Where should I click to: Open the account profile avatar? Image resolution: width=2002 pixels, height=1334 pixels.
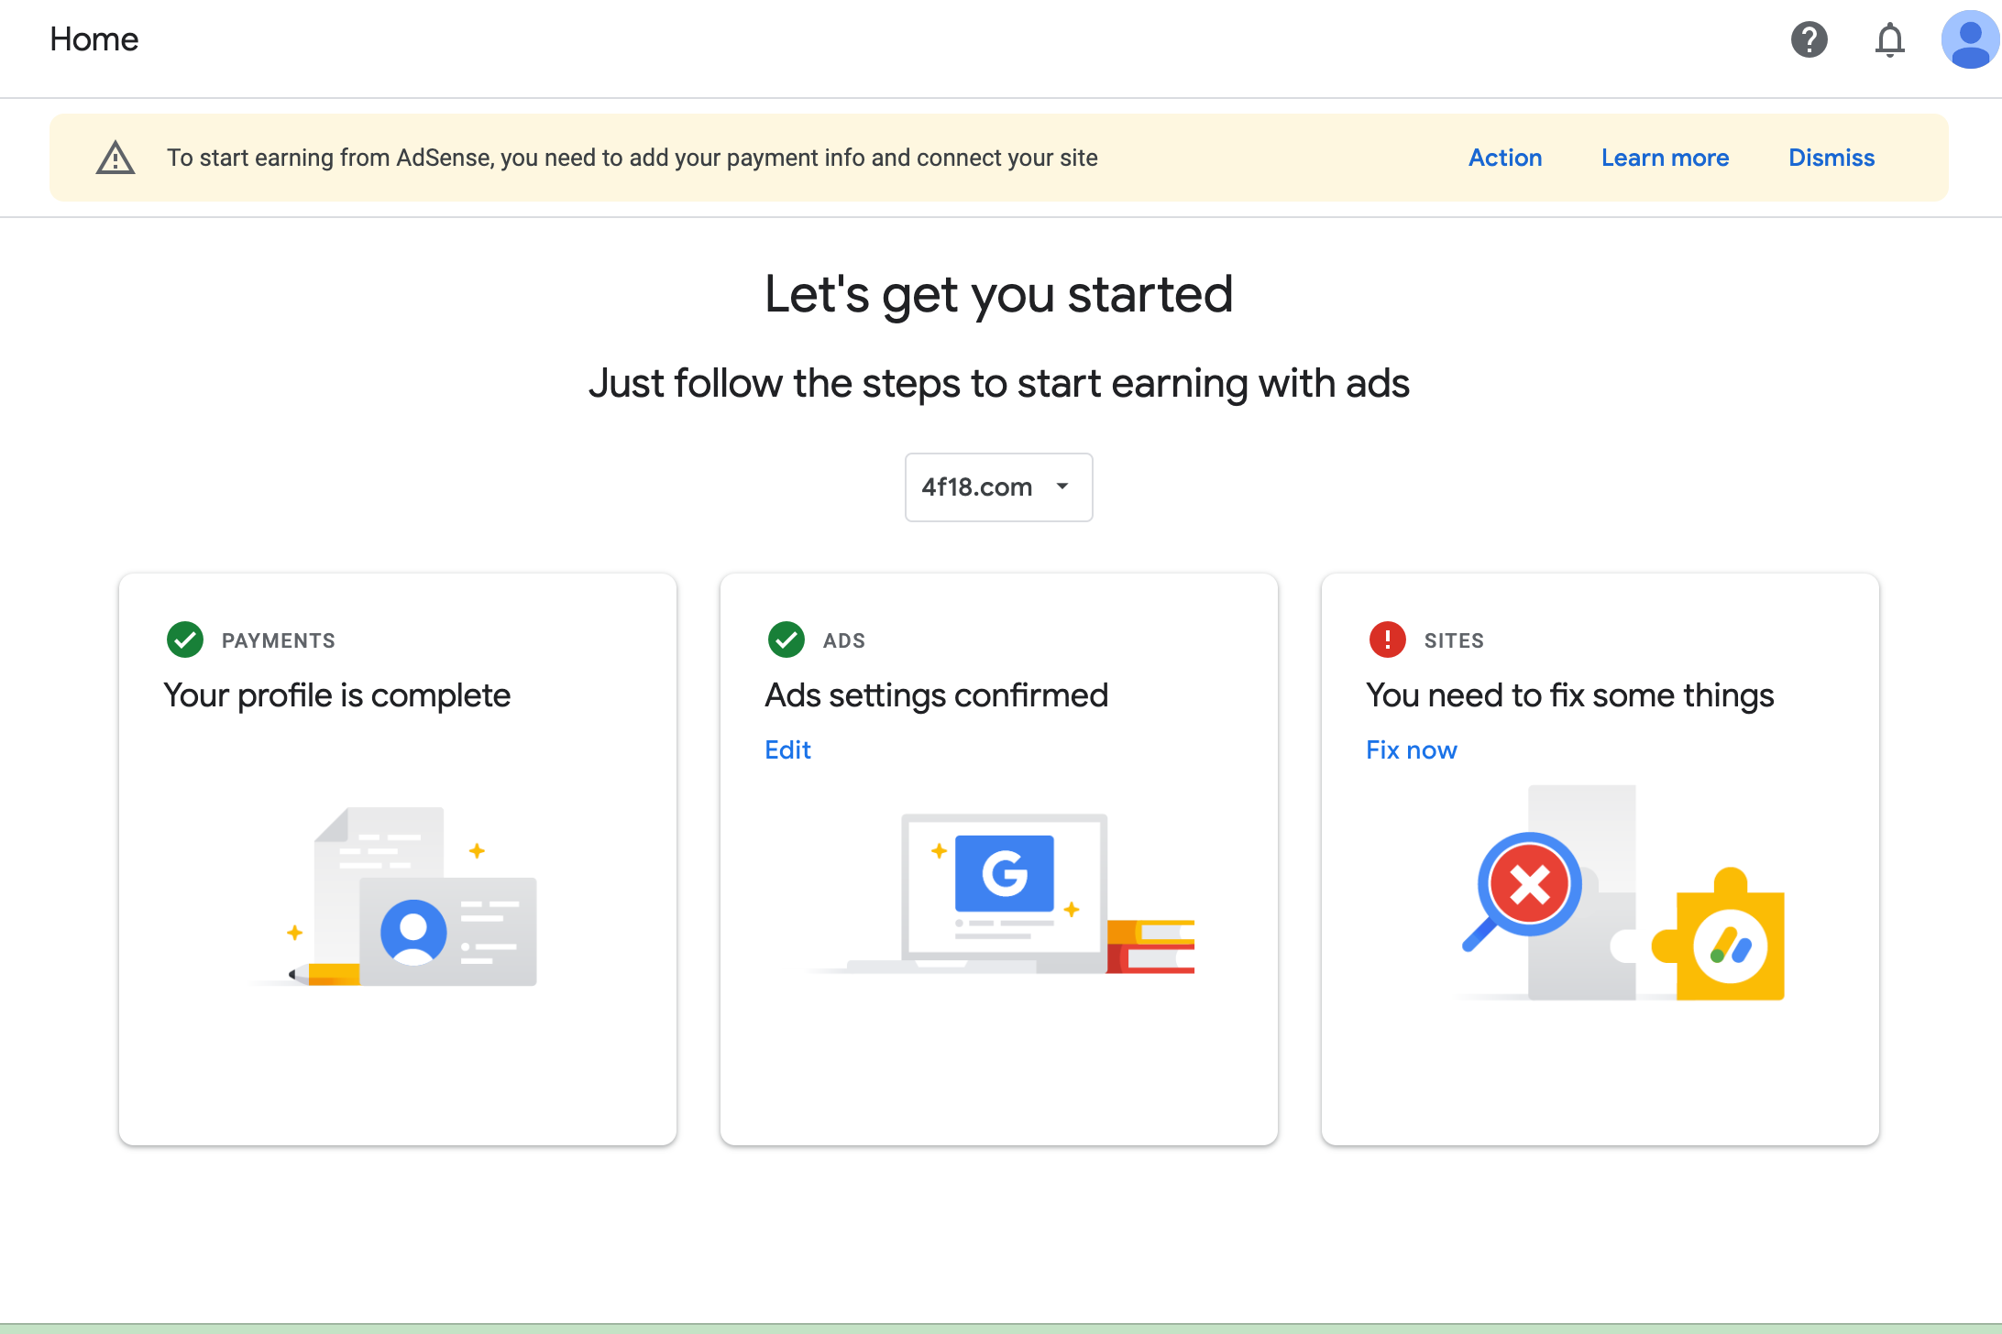click(x=1969, y=40)
